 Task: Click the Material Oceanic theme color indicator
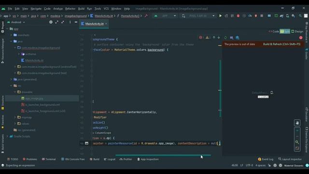(x=307, y=165)
